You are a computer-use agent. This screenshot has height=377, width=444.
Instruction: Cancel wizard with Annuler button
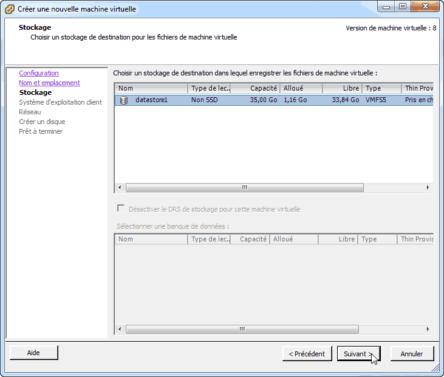click(411, 353)
